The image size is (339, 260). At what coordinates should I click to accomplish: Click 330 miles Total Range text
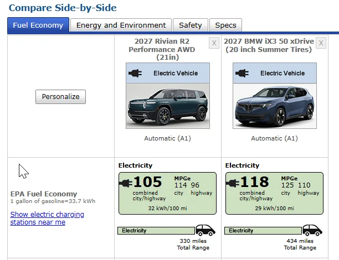(x=193, y=245)
